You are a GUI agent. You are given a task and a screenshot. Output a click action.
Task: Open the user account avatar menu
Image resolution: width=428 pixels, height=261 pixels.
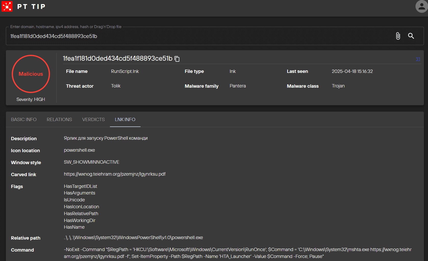pos(422,6)
